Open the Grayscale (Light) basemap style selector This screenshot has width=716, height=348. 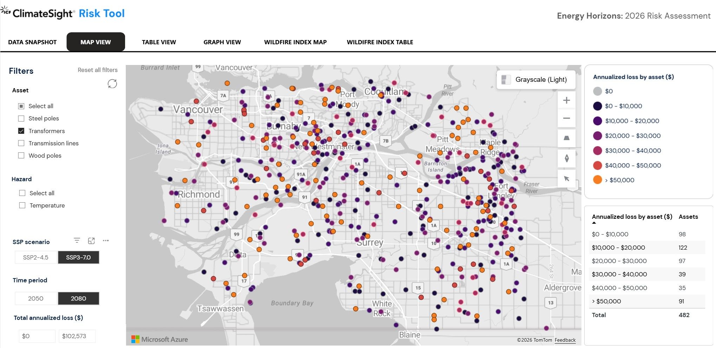[x=535, y=79]
